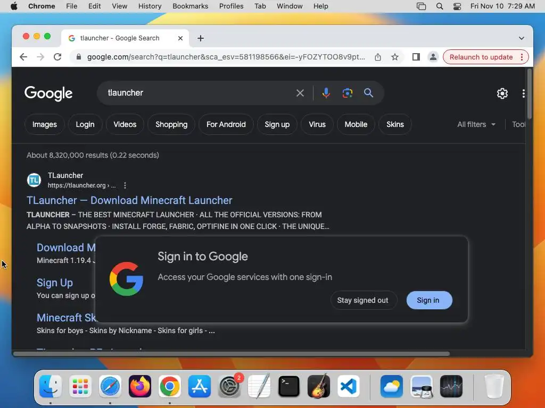Open the Bookmarks menu
The image size is (545, 408).
190,6
